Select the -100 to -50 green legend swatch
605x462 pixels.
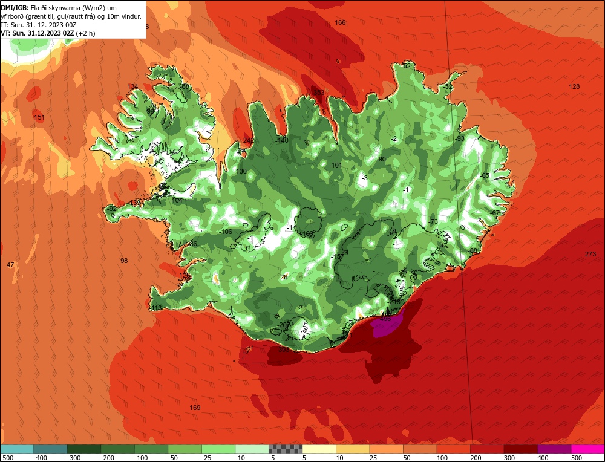(x=151, y=449)
